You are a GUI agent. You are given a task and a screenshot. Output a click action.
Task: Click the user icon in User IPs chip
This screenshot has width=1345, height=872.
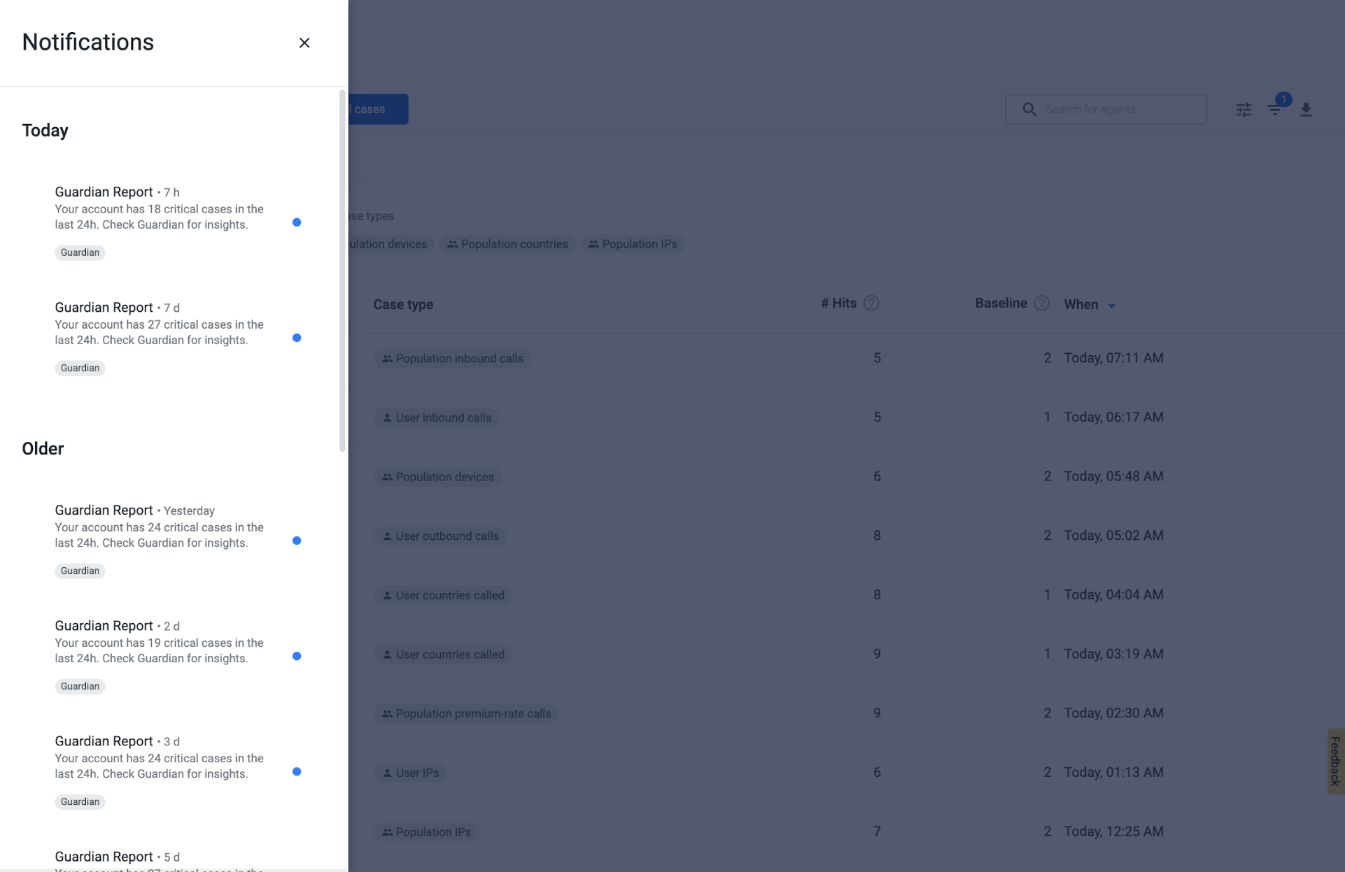coord(387,773)
